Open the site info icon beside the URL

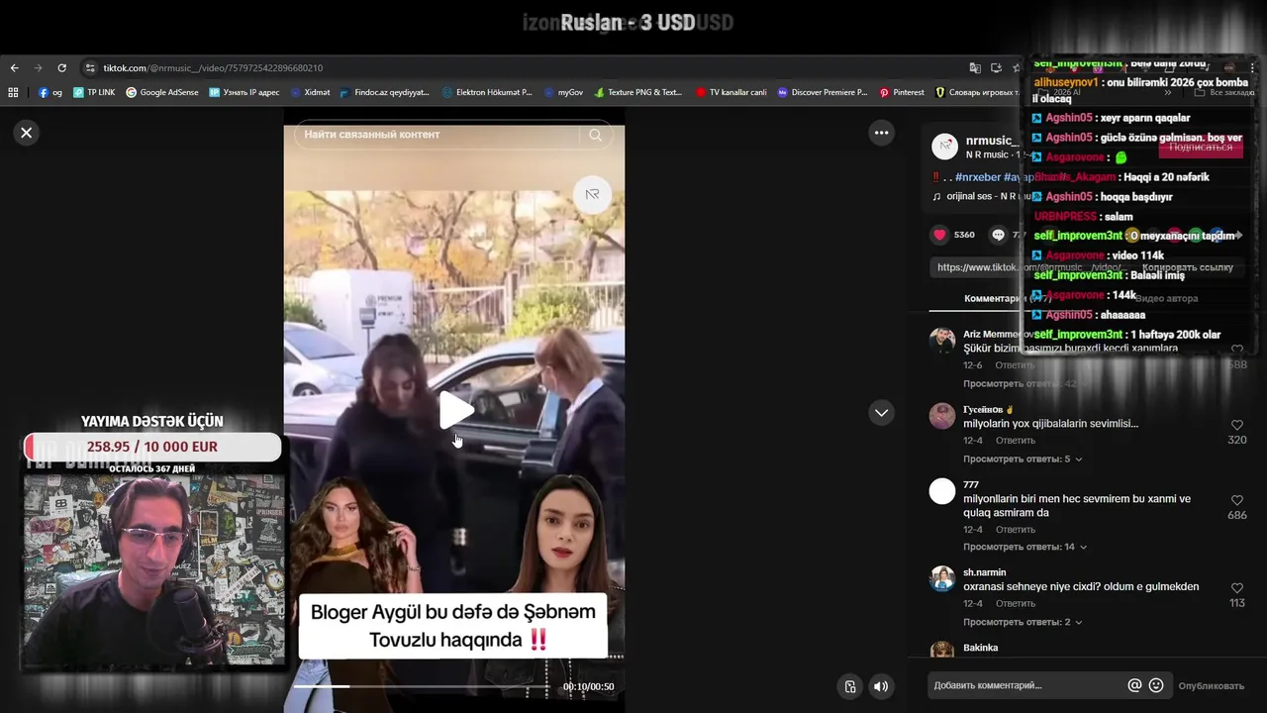pos(90,68)
